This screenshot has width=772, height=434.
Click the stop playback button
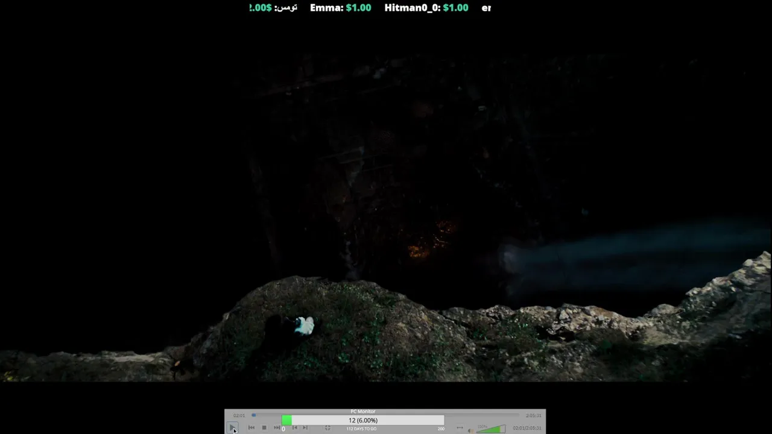click(x=264, y=427)
